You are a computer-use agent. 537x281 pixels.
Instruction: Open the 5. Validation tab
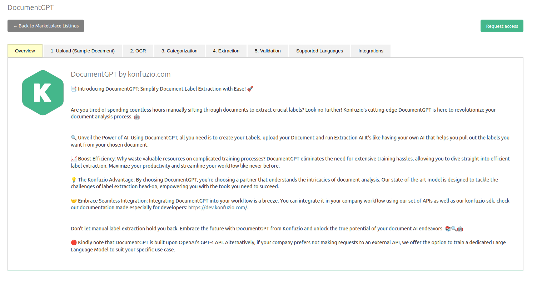coord(268,51)
